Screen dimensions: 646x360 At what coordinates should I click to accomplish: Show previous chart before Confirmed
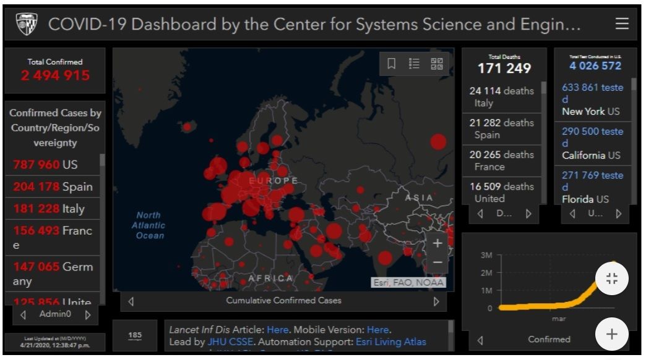(480, 340)
